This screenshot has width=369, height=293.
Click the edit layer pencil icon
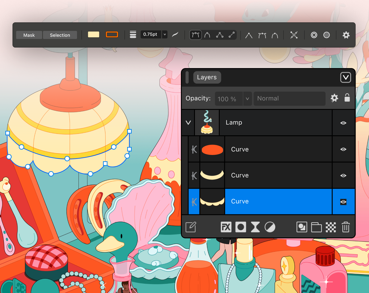pos(191,227)
